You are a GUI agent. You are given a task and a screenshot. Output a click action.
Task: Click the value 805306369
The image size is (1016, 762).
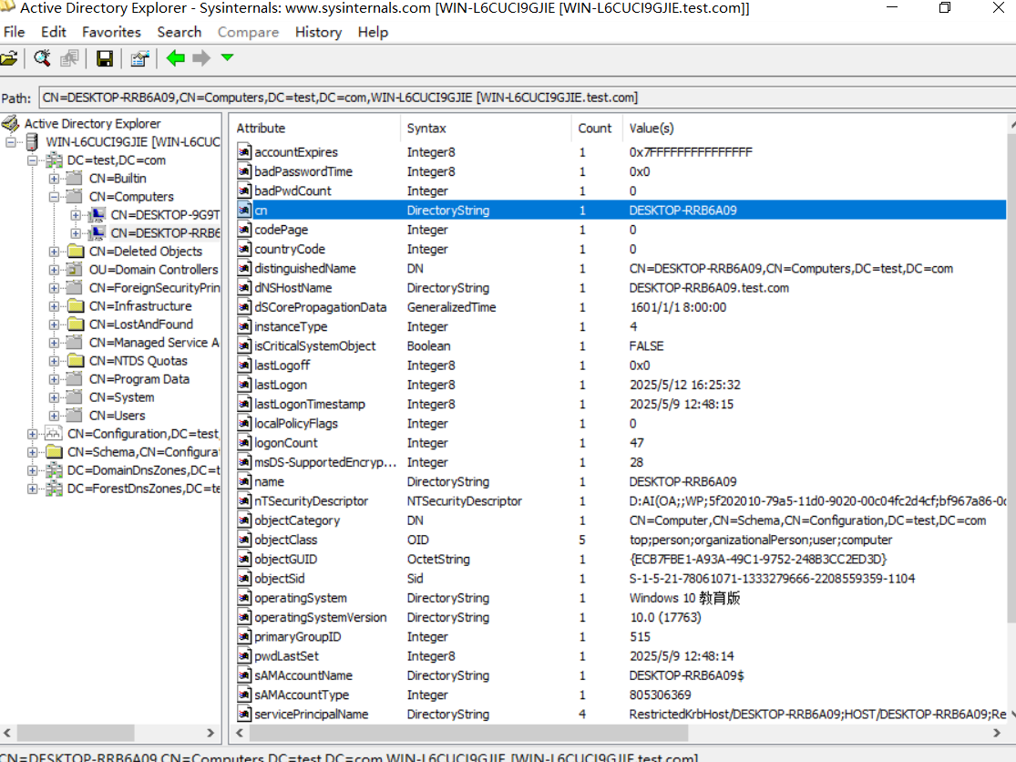tap(661, 695)
